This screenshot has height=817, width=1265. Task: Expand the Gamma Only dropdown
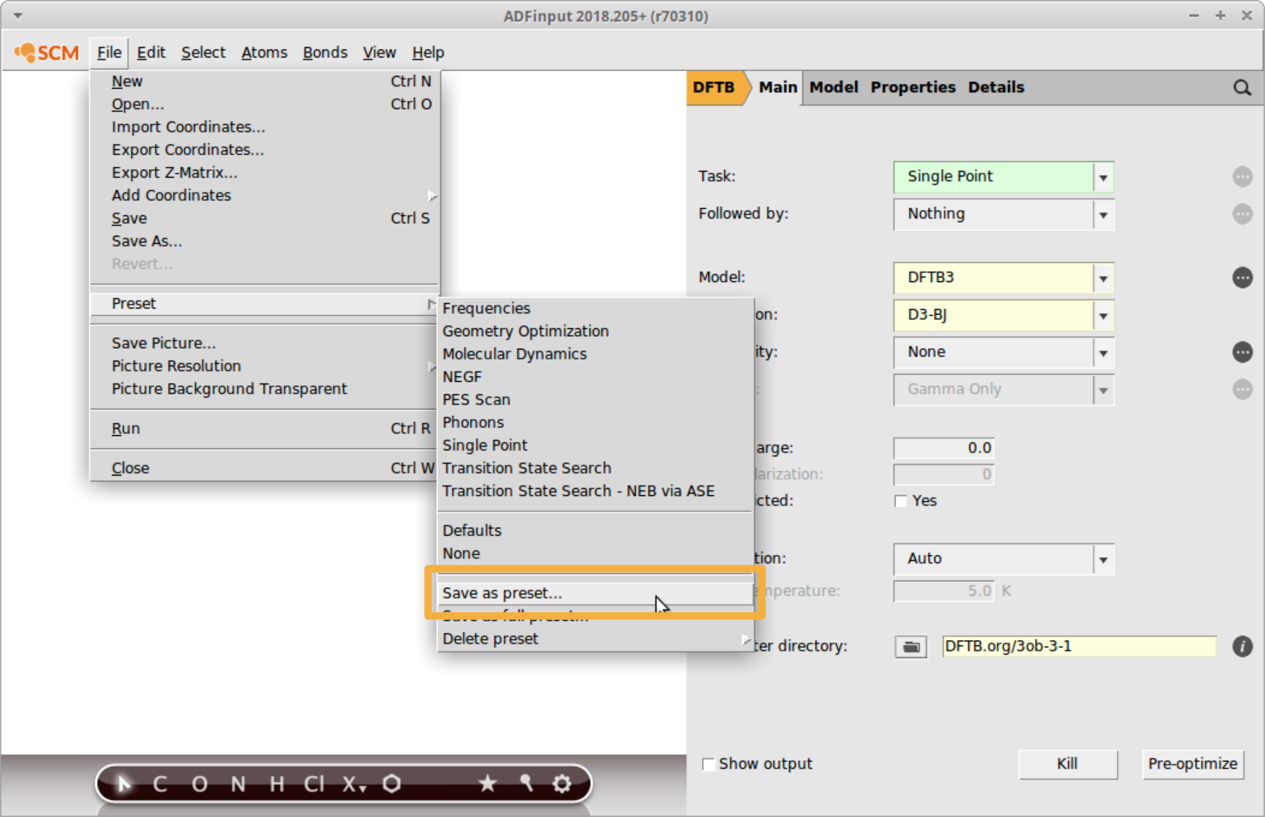(x=1003, y=390)
